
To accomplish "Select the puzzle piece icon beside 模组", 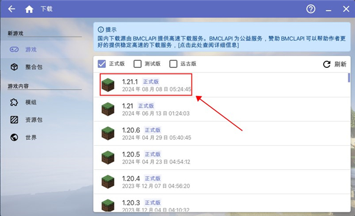I will [14, 102].
